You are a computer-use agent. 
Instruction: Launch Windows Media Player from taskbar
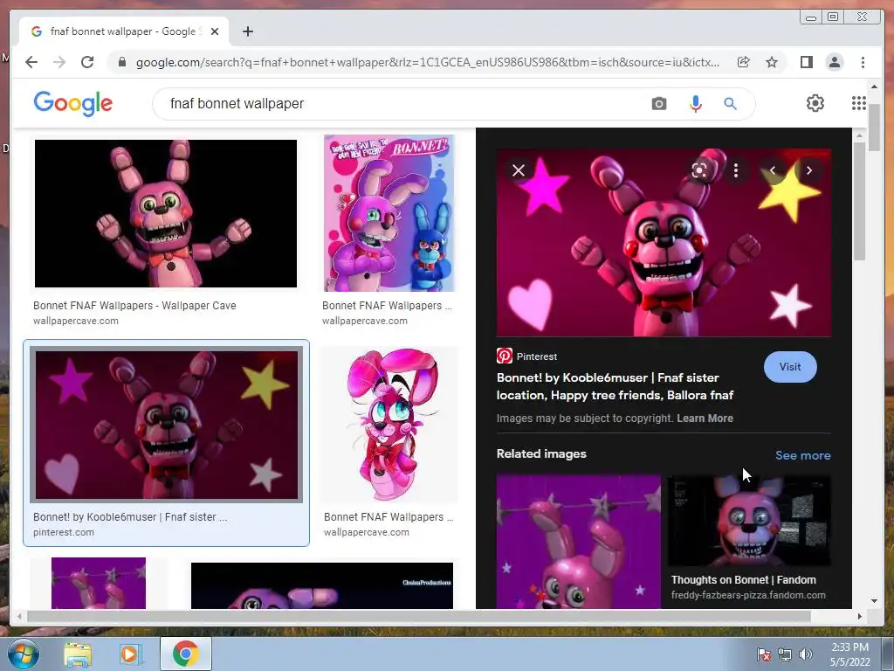(131, 654)
